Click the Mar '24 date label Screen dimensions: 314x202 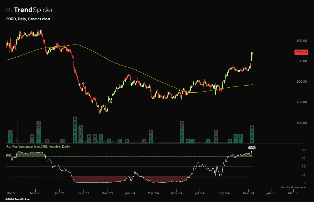pos(153,193)
